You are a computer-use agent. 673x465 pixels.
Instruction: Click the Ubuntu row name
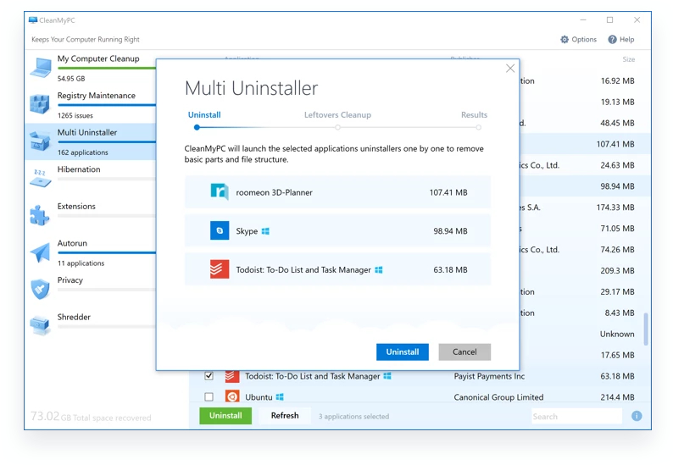coord(259,397)
